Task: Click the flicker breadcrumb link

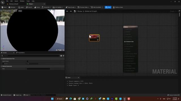Action: (80, 11)
